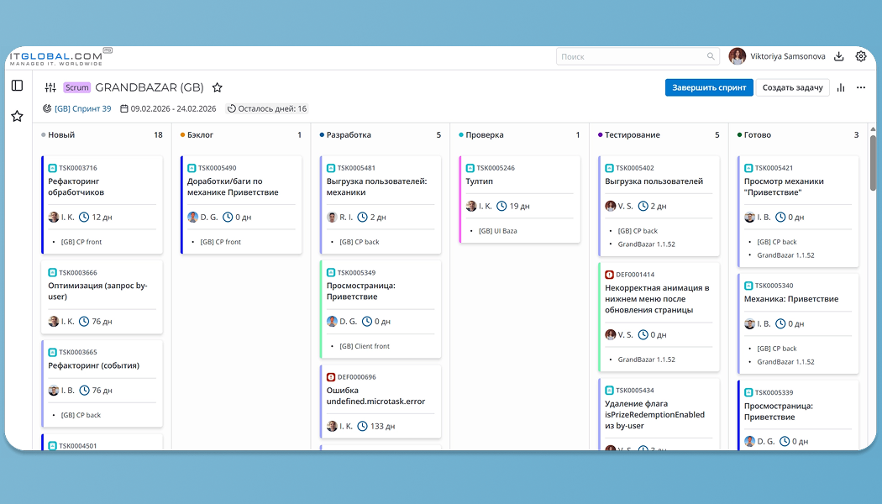
Task: Click [GB] CP front label on TSK0005490
Action: pyautogui.click(x=220, y=242)
